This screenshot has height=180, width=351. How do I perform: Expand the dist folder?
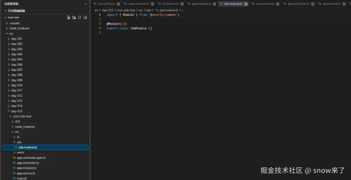[x=13, y=122]
